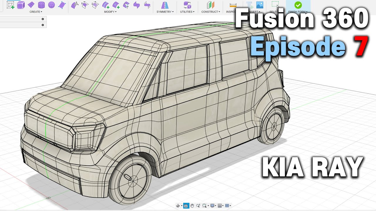Select the Zoom tool

198,206
